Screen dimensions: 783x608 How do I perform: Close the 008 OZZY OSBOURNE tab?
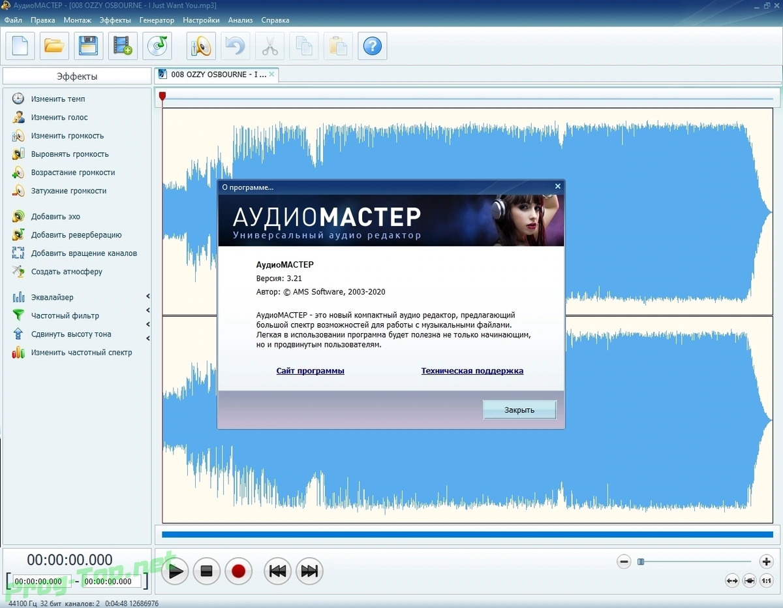coord(272,74)
